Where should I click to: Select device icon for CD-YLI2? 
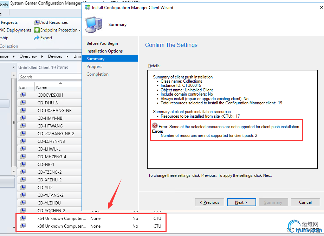[23, 187]
